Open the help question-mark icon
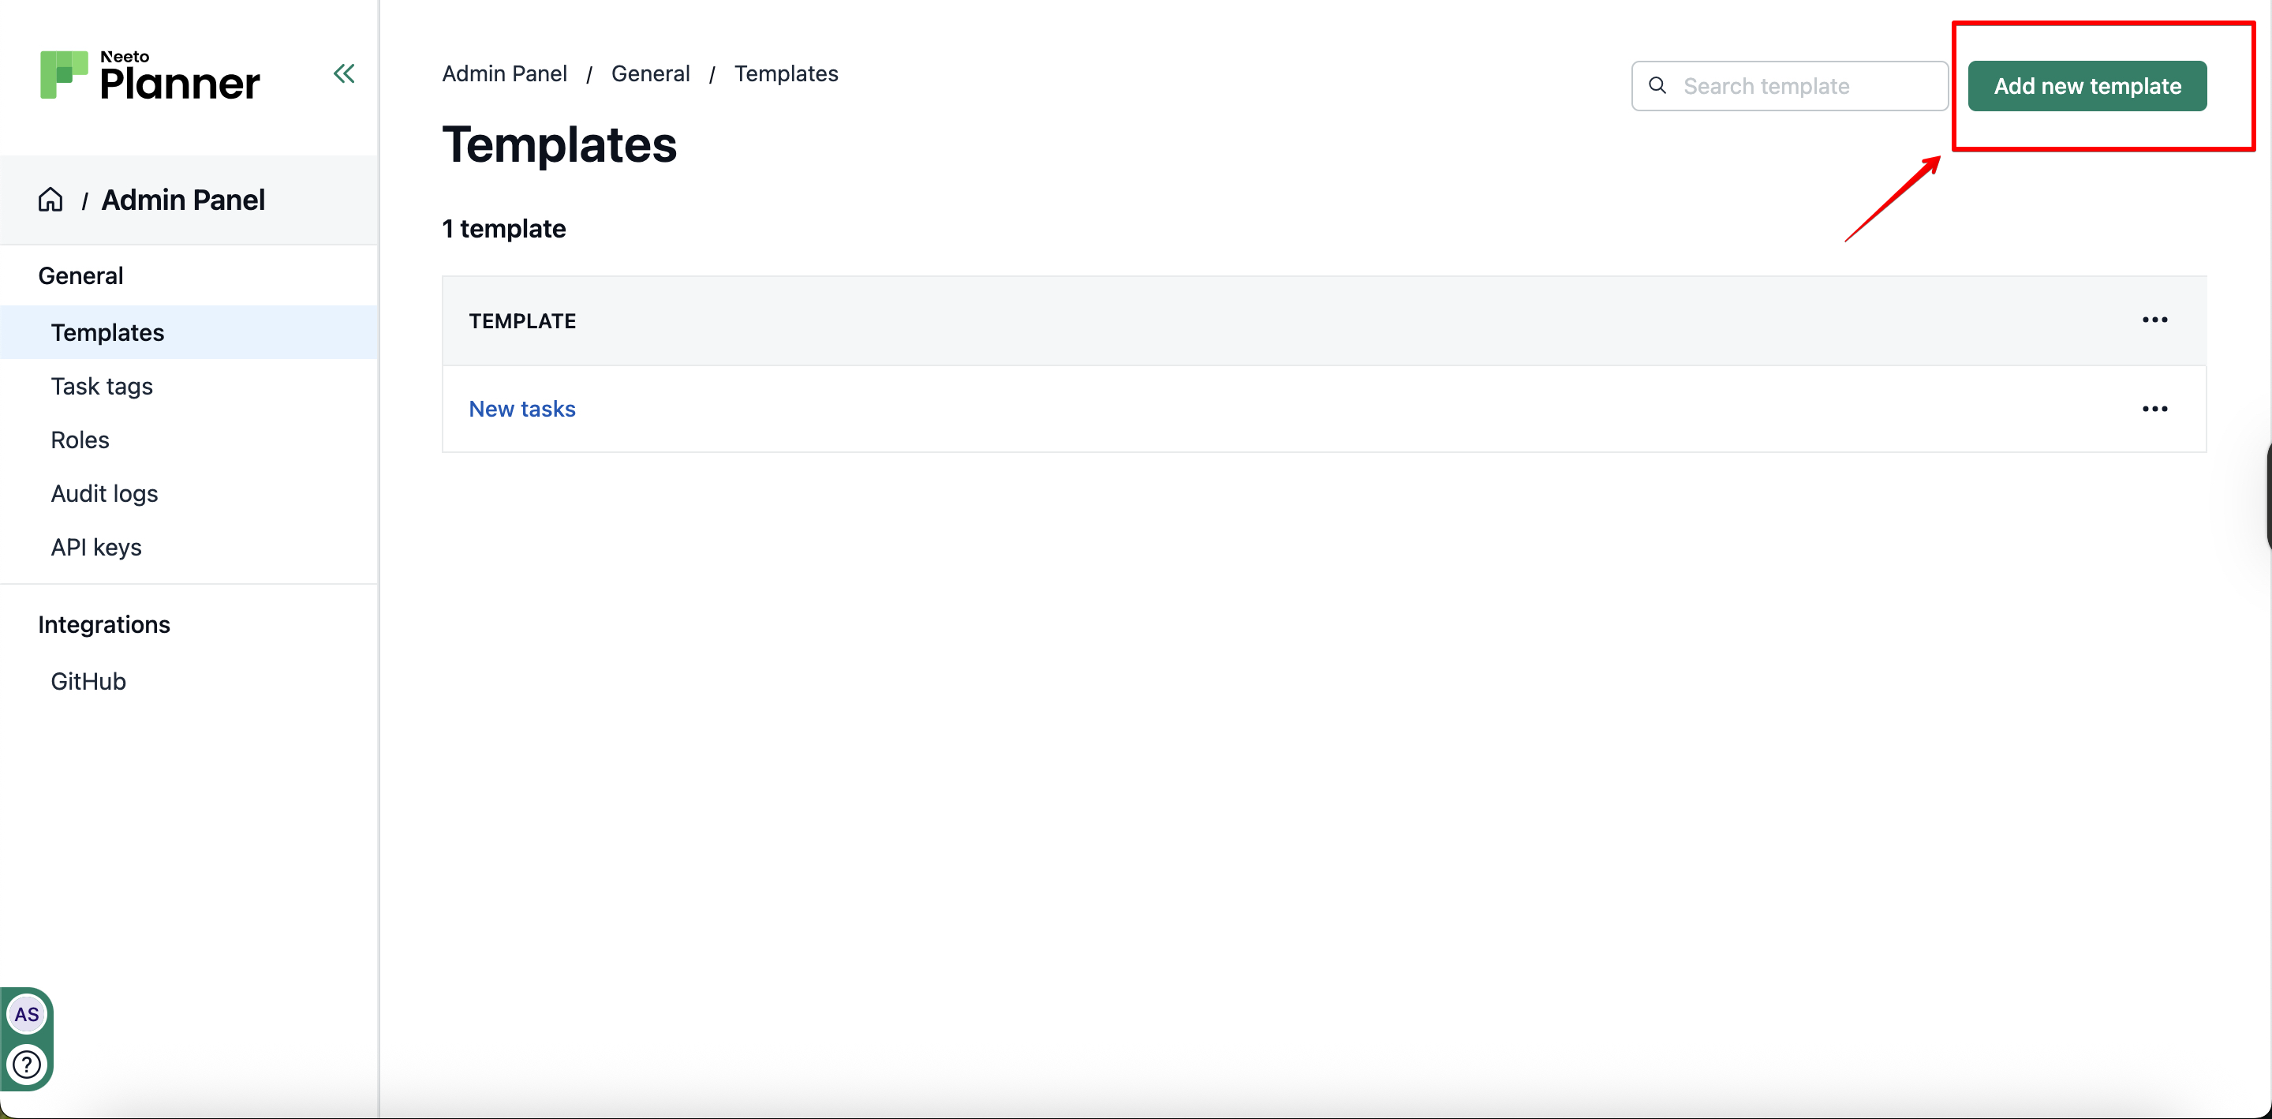The image size is (2272, 1119). coord(27,1065)
